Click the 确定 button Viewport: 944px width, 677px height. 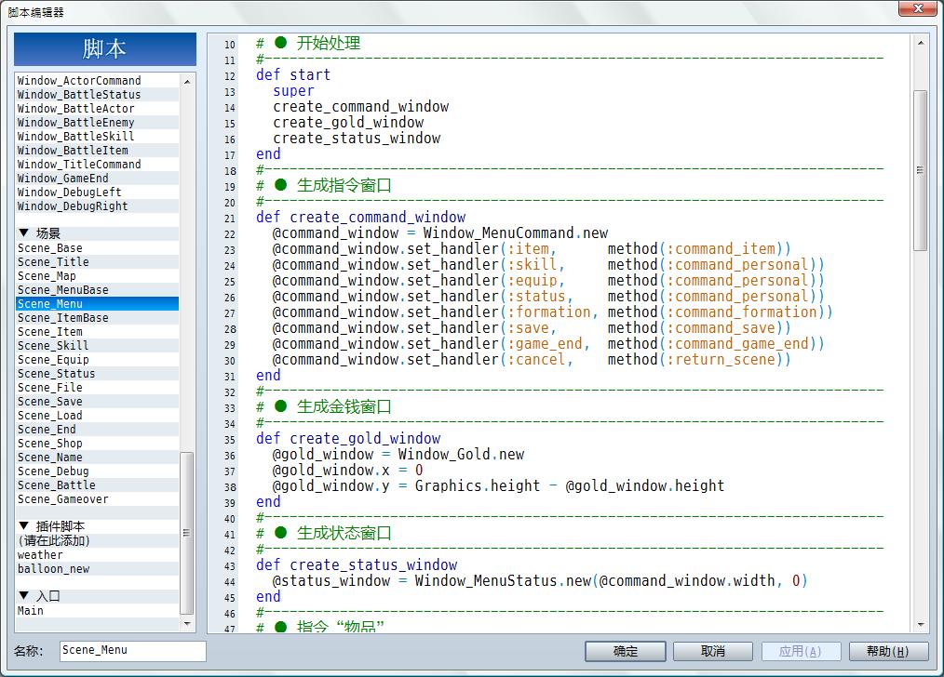pos(625,651)
